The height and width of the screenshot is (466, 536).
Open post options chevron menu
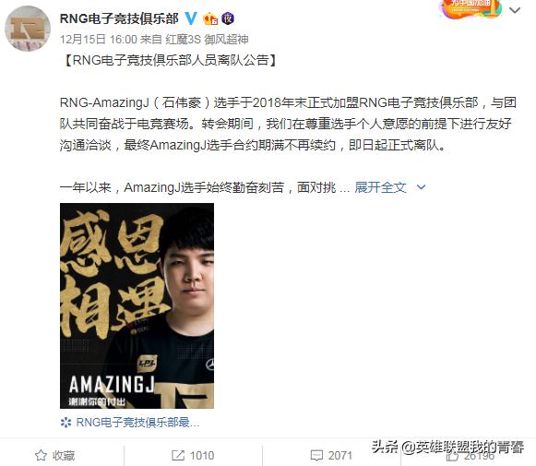click(x=515, y=10)
